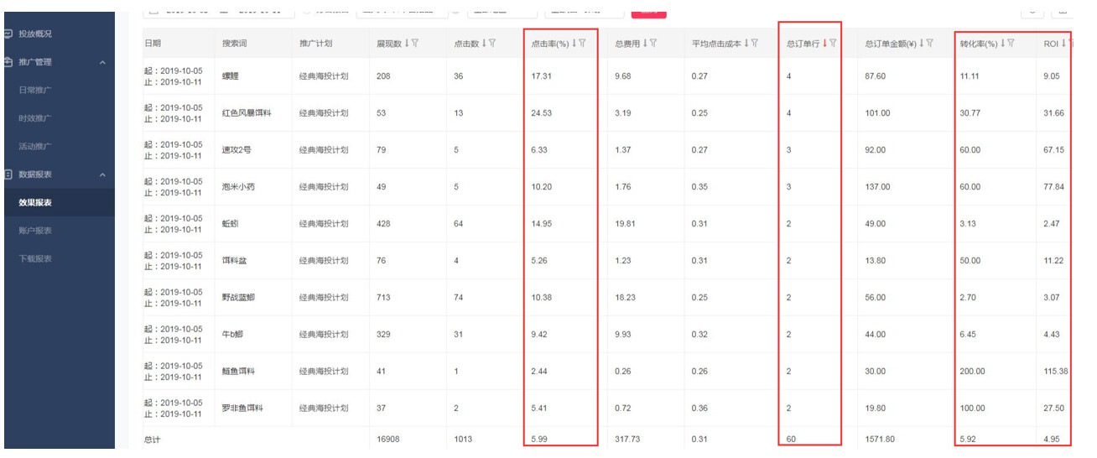Sort by ROI using its arrow icon
This screenshot has width=1097, height=458.
pos(1063,43)
